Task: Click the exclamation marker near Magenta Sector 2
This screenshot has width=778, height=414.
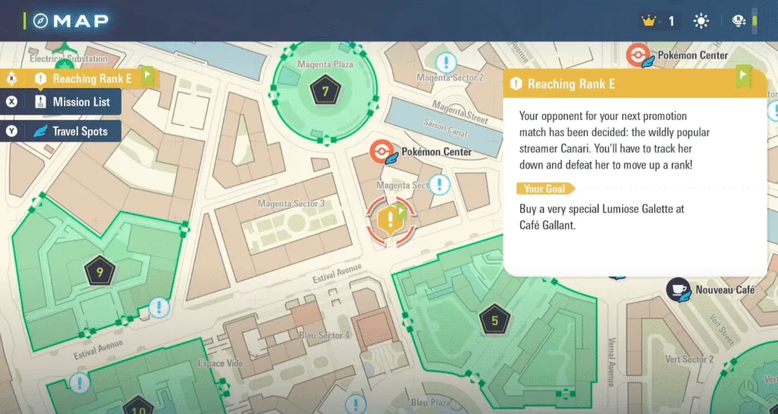Action: (x=446, y=62)
